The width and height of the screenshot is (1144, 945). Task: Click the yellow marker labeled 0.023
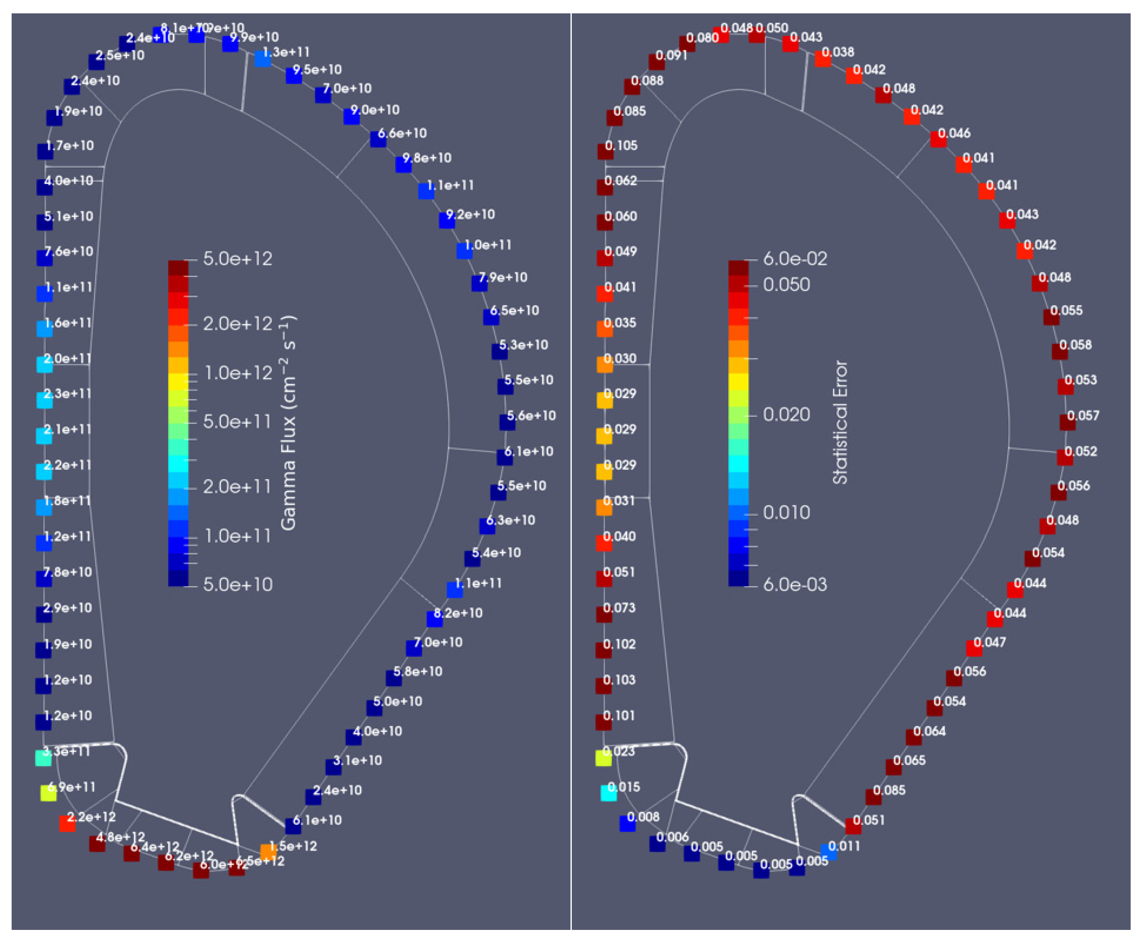604,758
